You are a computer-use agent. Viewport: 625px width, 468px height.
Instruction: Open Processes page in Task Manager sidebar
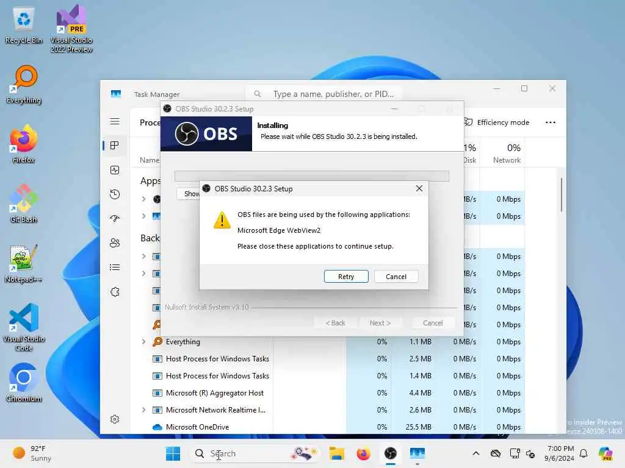pyautogui.click(x=115, y=145)
